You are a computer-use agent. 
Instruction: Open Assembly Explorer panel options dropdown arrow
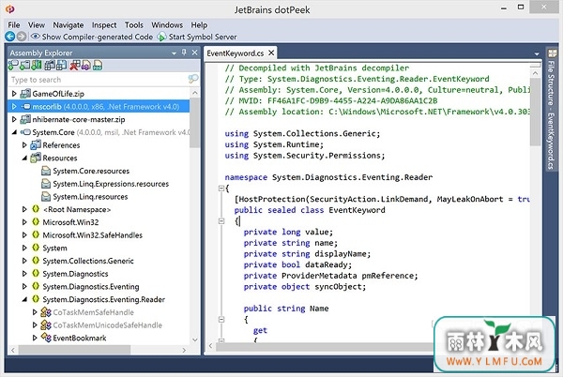(x=174, y=53)
